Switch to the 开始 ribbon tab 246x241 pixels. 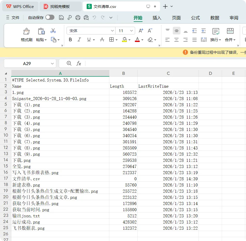138,18
